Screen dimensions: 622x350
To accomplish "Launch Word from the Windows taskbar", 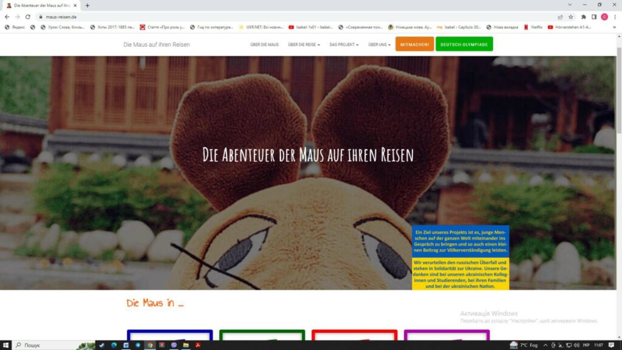I will pyautogui.click(x=126, y=345).
